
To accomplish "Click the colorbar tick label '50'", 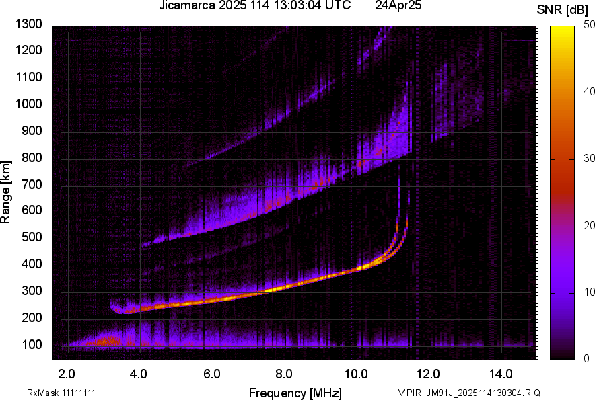I will [589, 25].
